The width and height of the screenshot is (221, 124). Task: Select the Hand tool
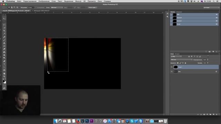pyautogui.click(x=4, y=73)
